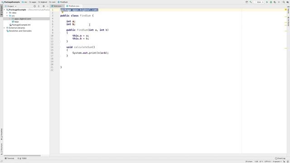Click the rightmost icon in top toolbar

[x=288, y=2]
